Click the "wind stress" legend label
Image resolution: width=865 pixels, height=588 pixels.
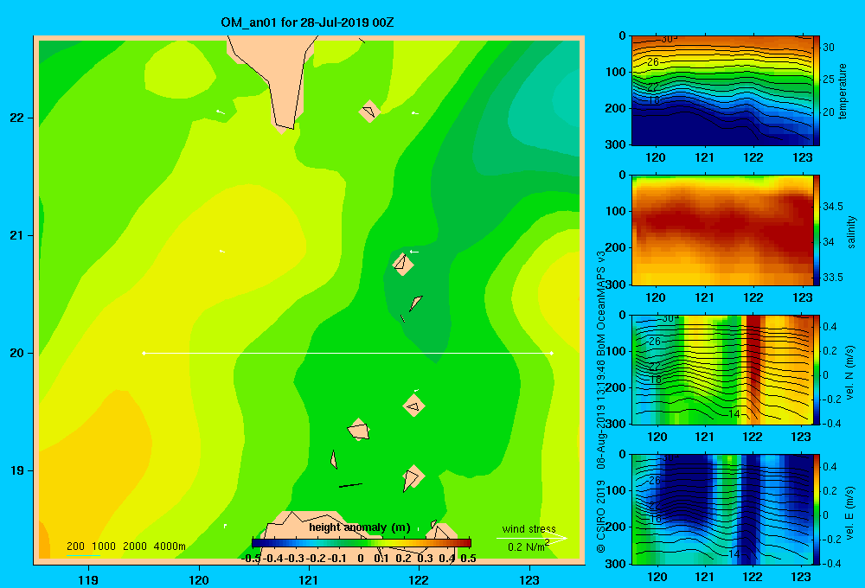click(529, 529)
